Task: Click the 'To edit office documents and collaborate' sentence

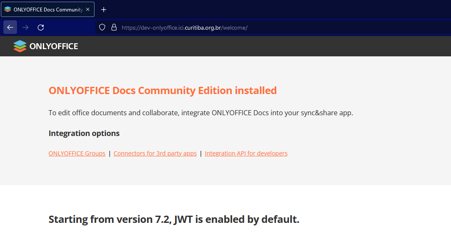Action: [201, 113]
